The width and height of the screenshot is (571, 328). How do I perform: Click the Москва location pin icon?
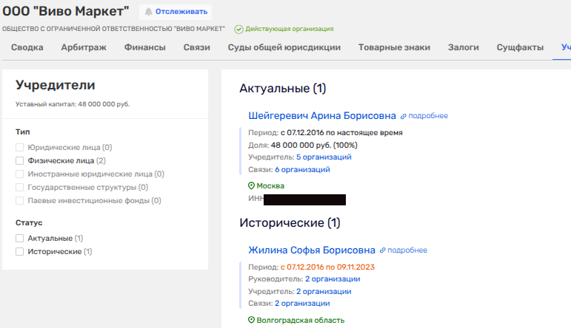click(x=252, y=186)
